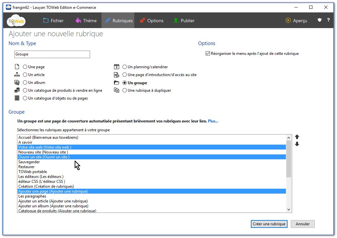The height and width of the screenshot is (238, 337).
Task: Click the album icon next to Un album
Action: (17, 83)
